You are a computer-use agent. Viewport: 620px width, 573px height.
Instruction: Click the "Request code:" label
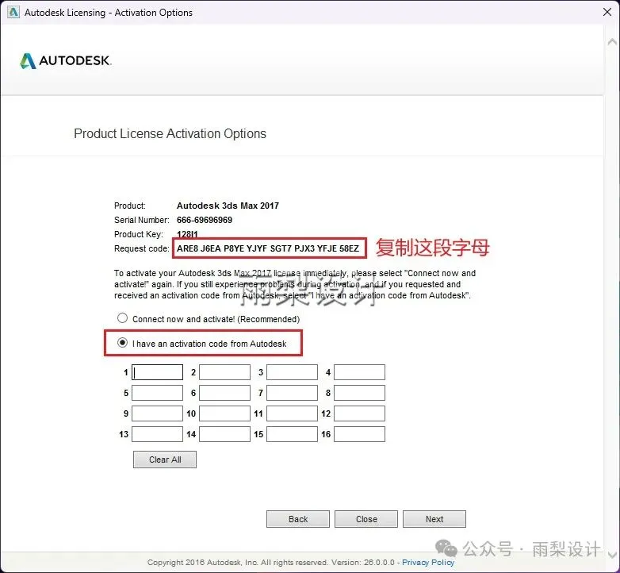pos(142,248)
